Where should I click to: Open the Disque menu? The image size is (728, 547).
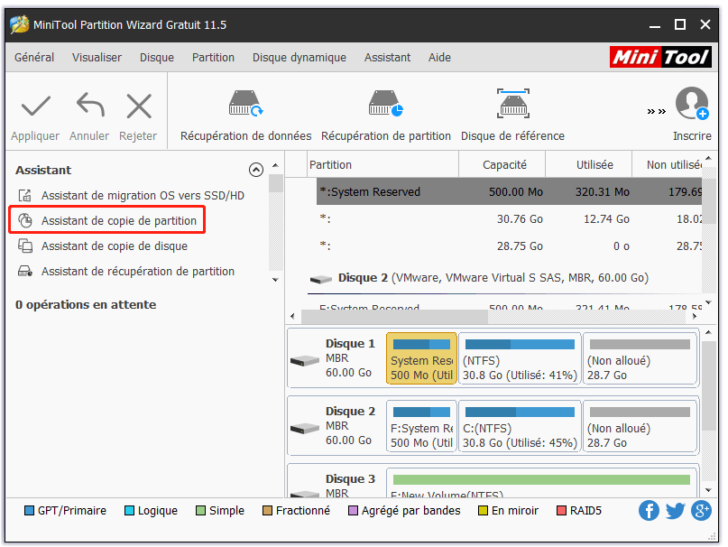pyautogui.click(x=157, y=57)
